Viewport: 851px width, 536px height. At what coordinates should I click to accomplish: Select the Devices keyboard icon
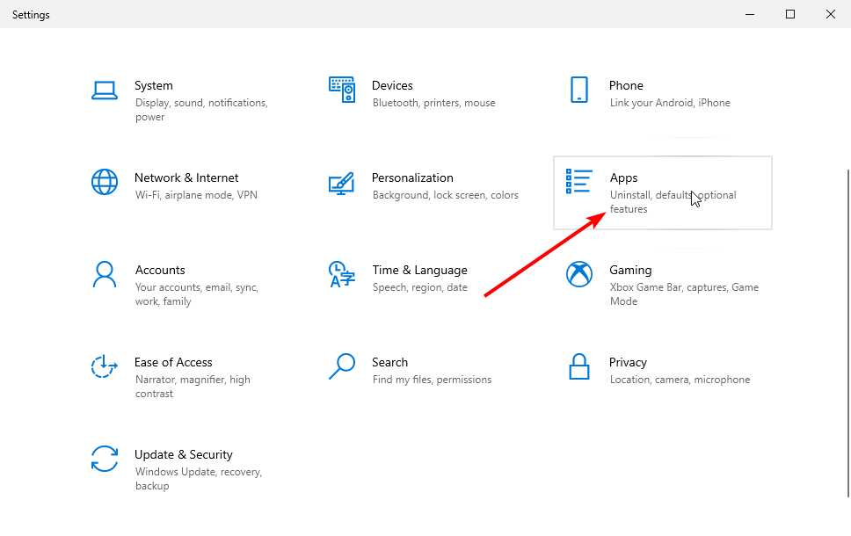[x=342, y=90]
